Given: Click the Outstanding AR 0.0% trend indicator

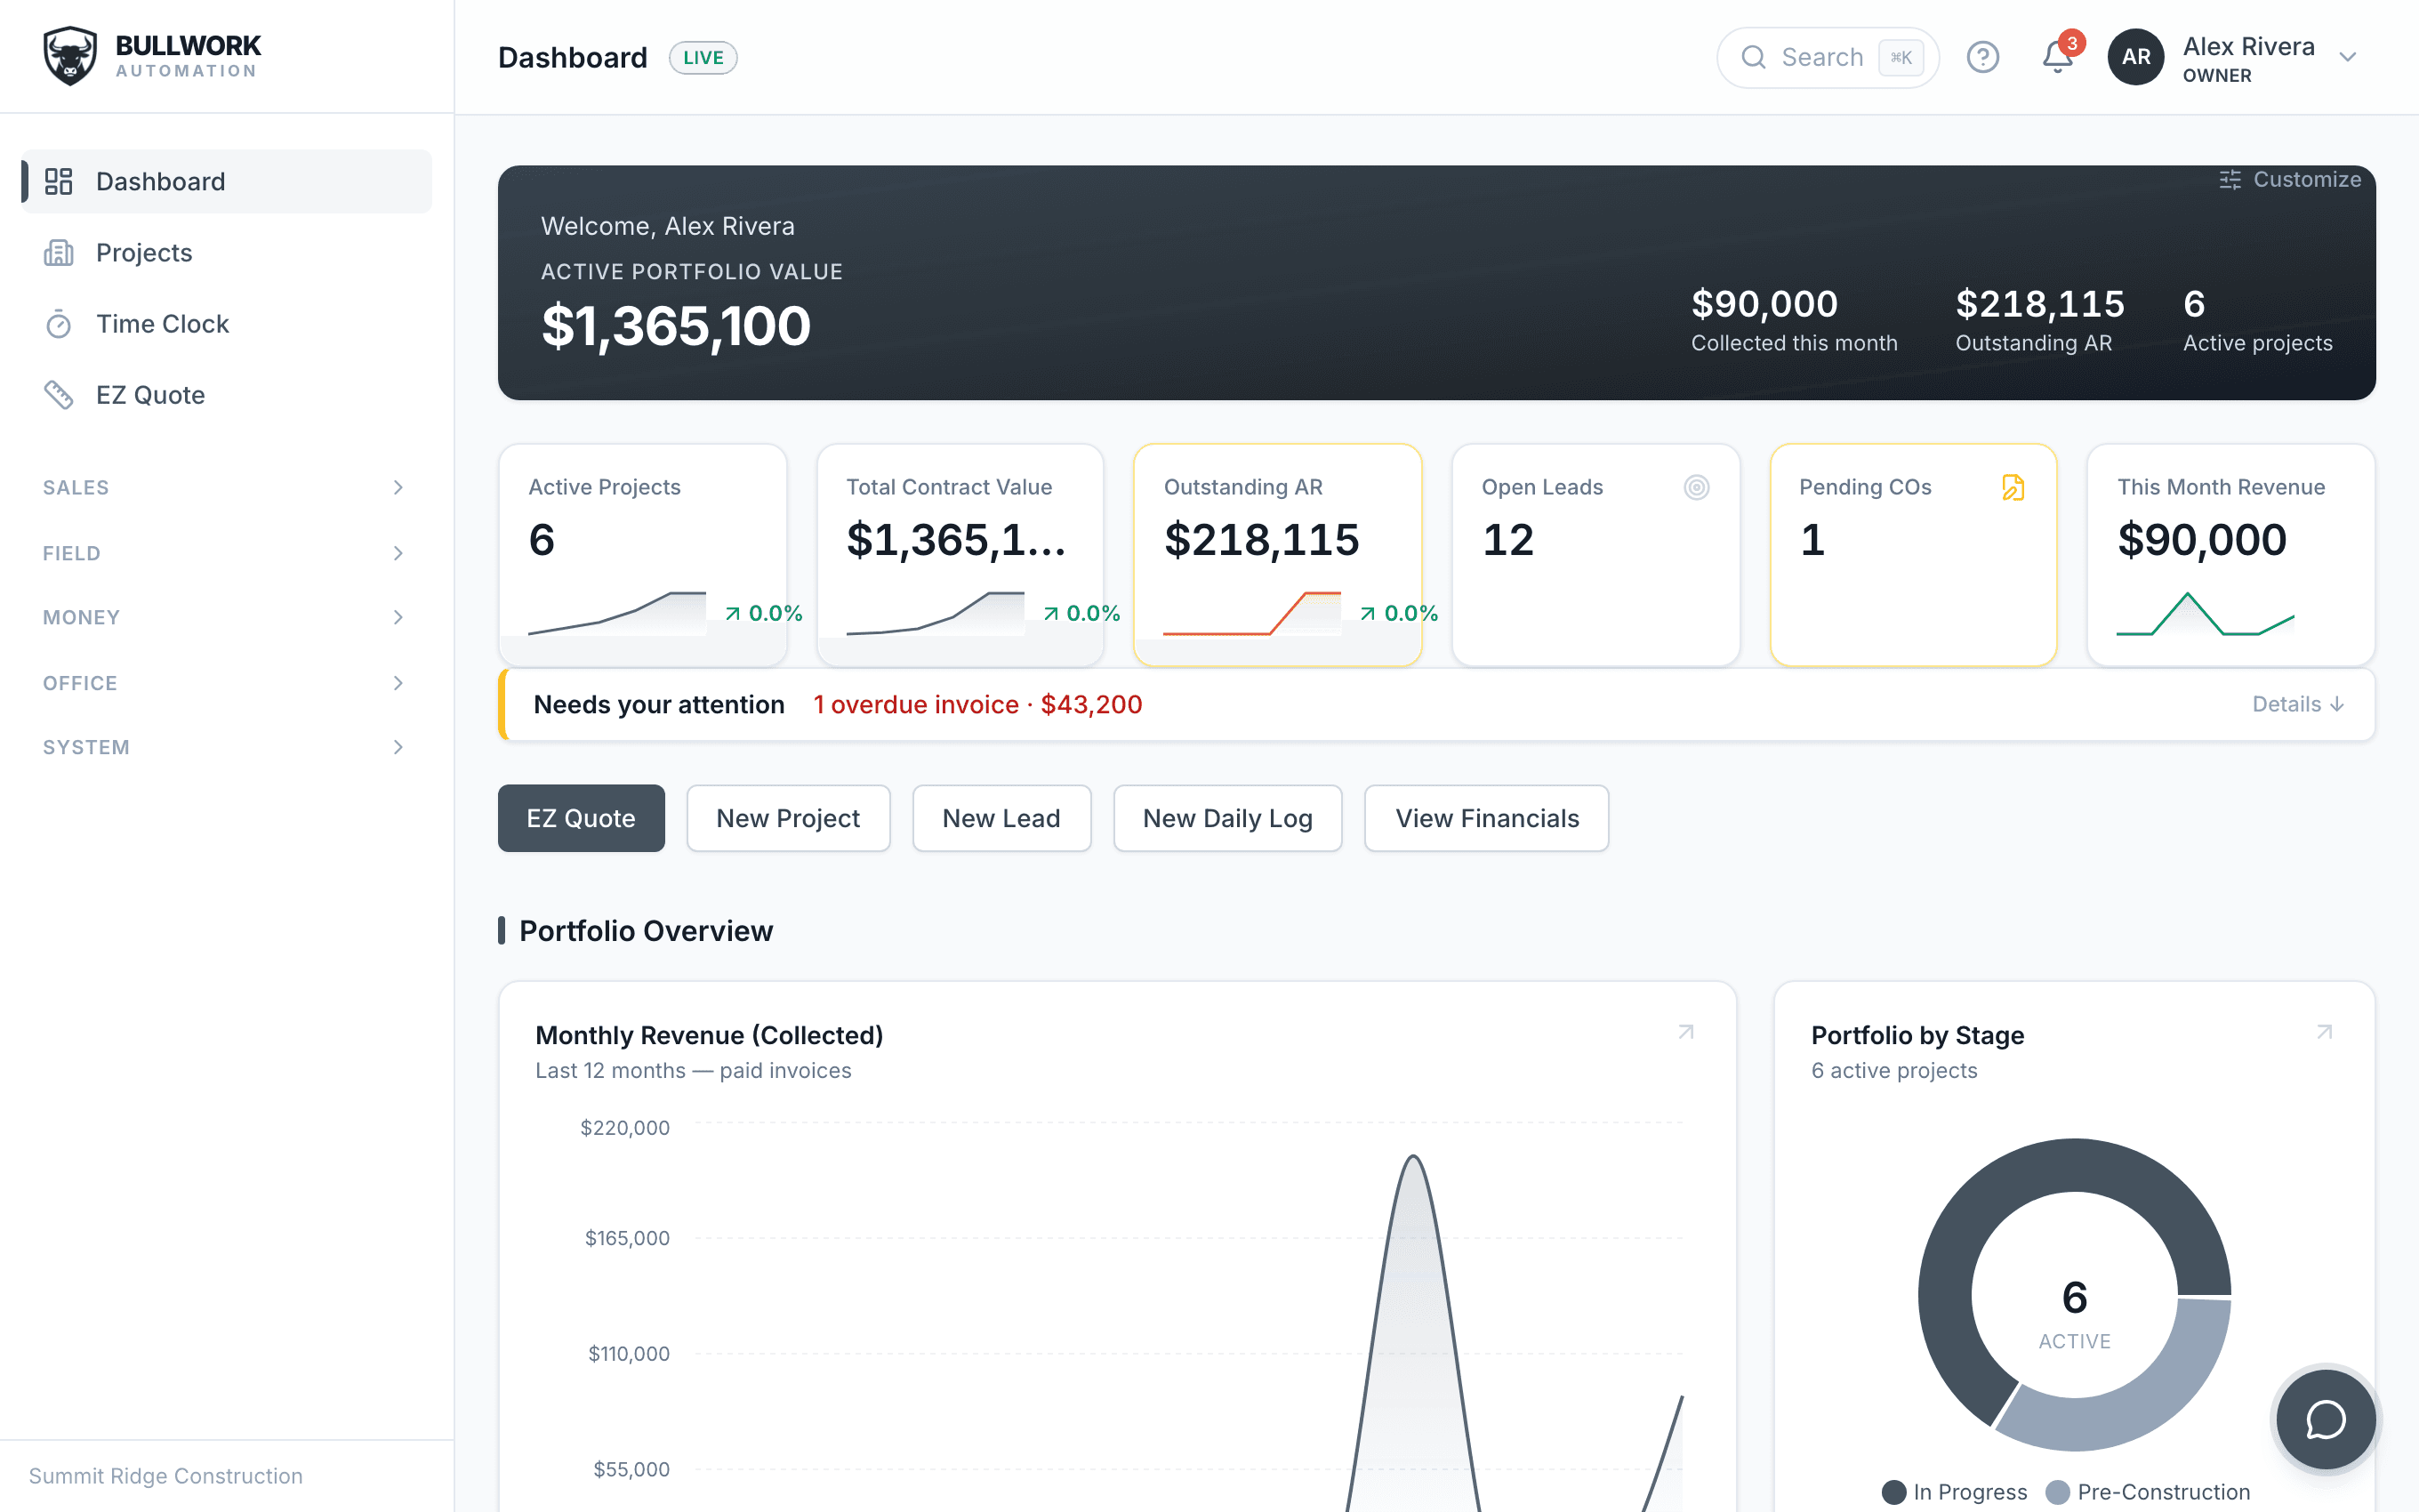Looking at the screenshot, I should (x=1398, y=613).
